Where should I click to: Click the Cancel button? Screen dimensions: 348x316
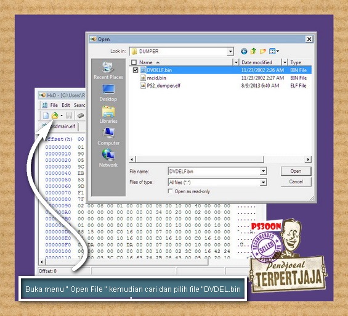coord(296,181)
